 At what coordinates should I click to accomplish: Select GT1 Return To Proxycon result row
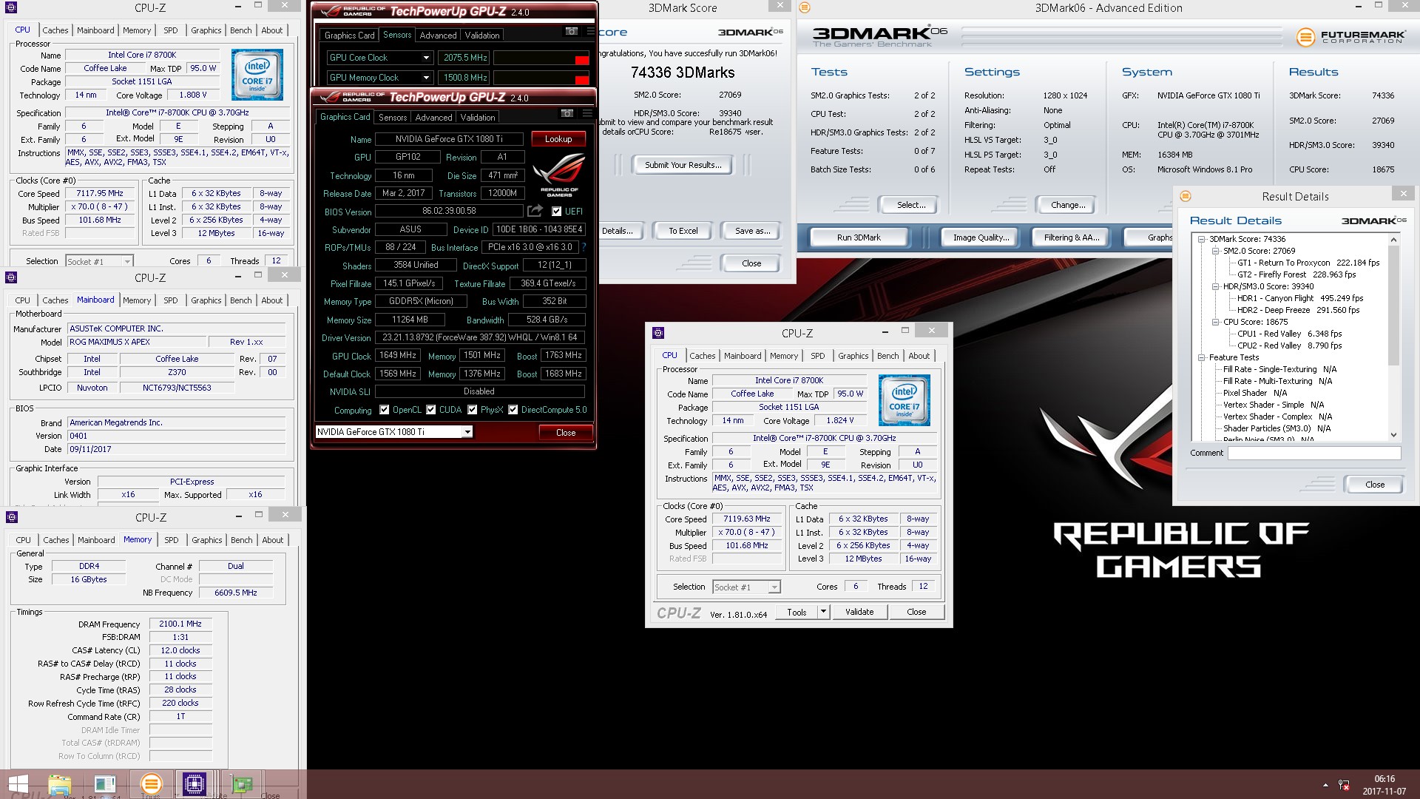pos(1308,263)
